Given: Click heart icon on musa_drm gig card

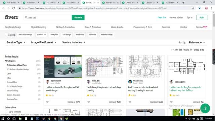Looking at the screenshot, I should coord(89,102).
